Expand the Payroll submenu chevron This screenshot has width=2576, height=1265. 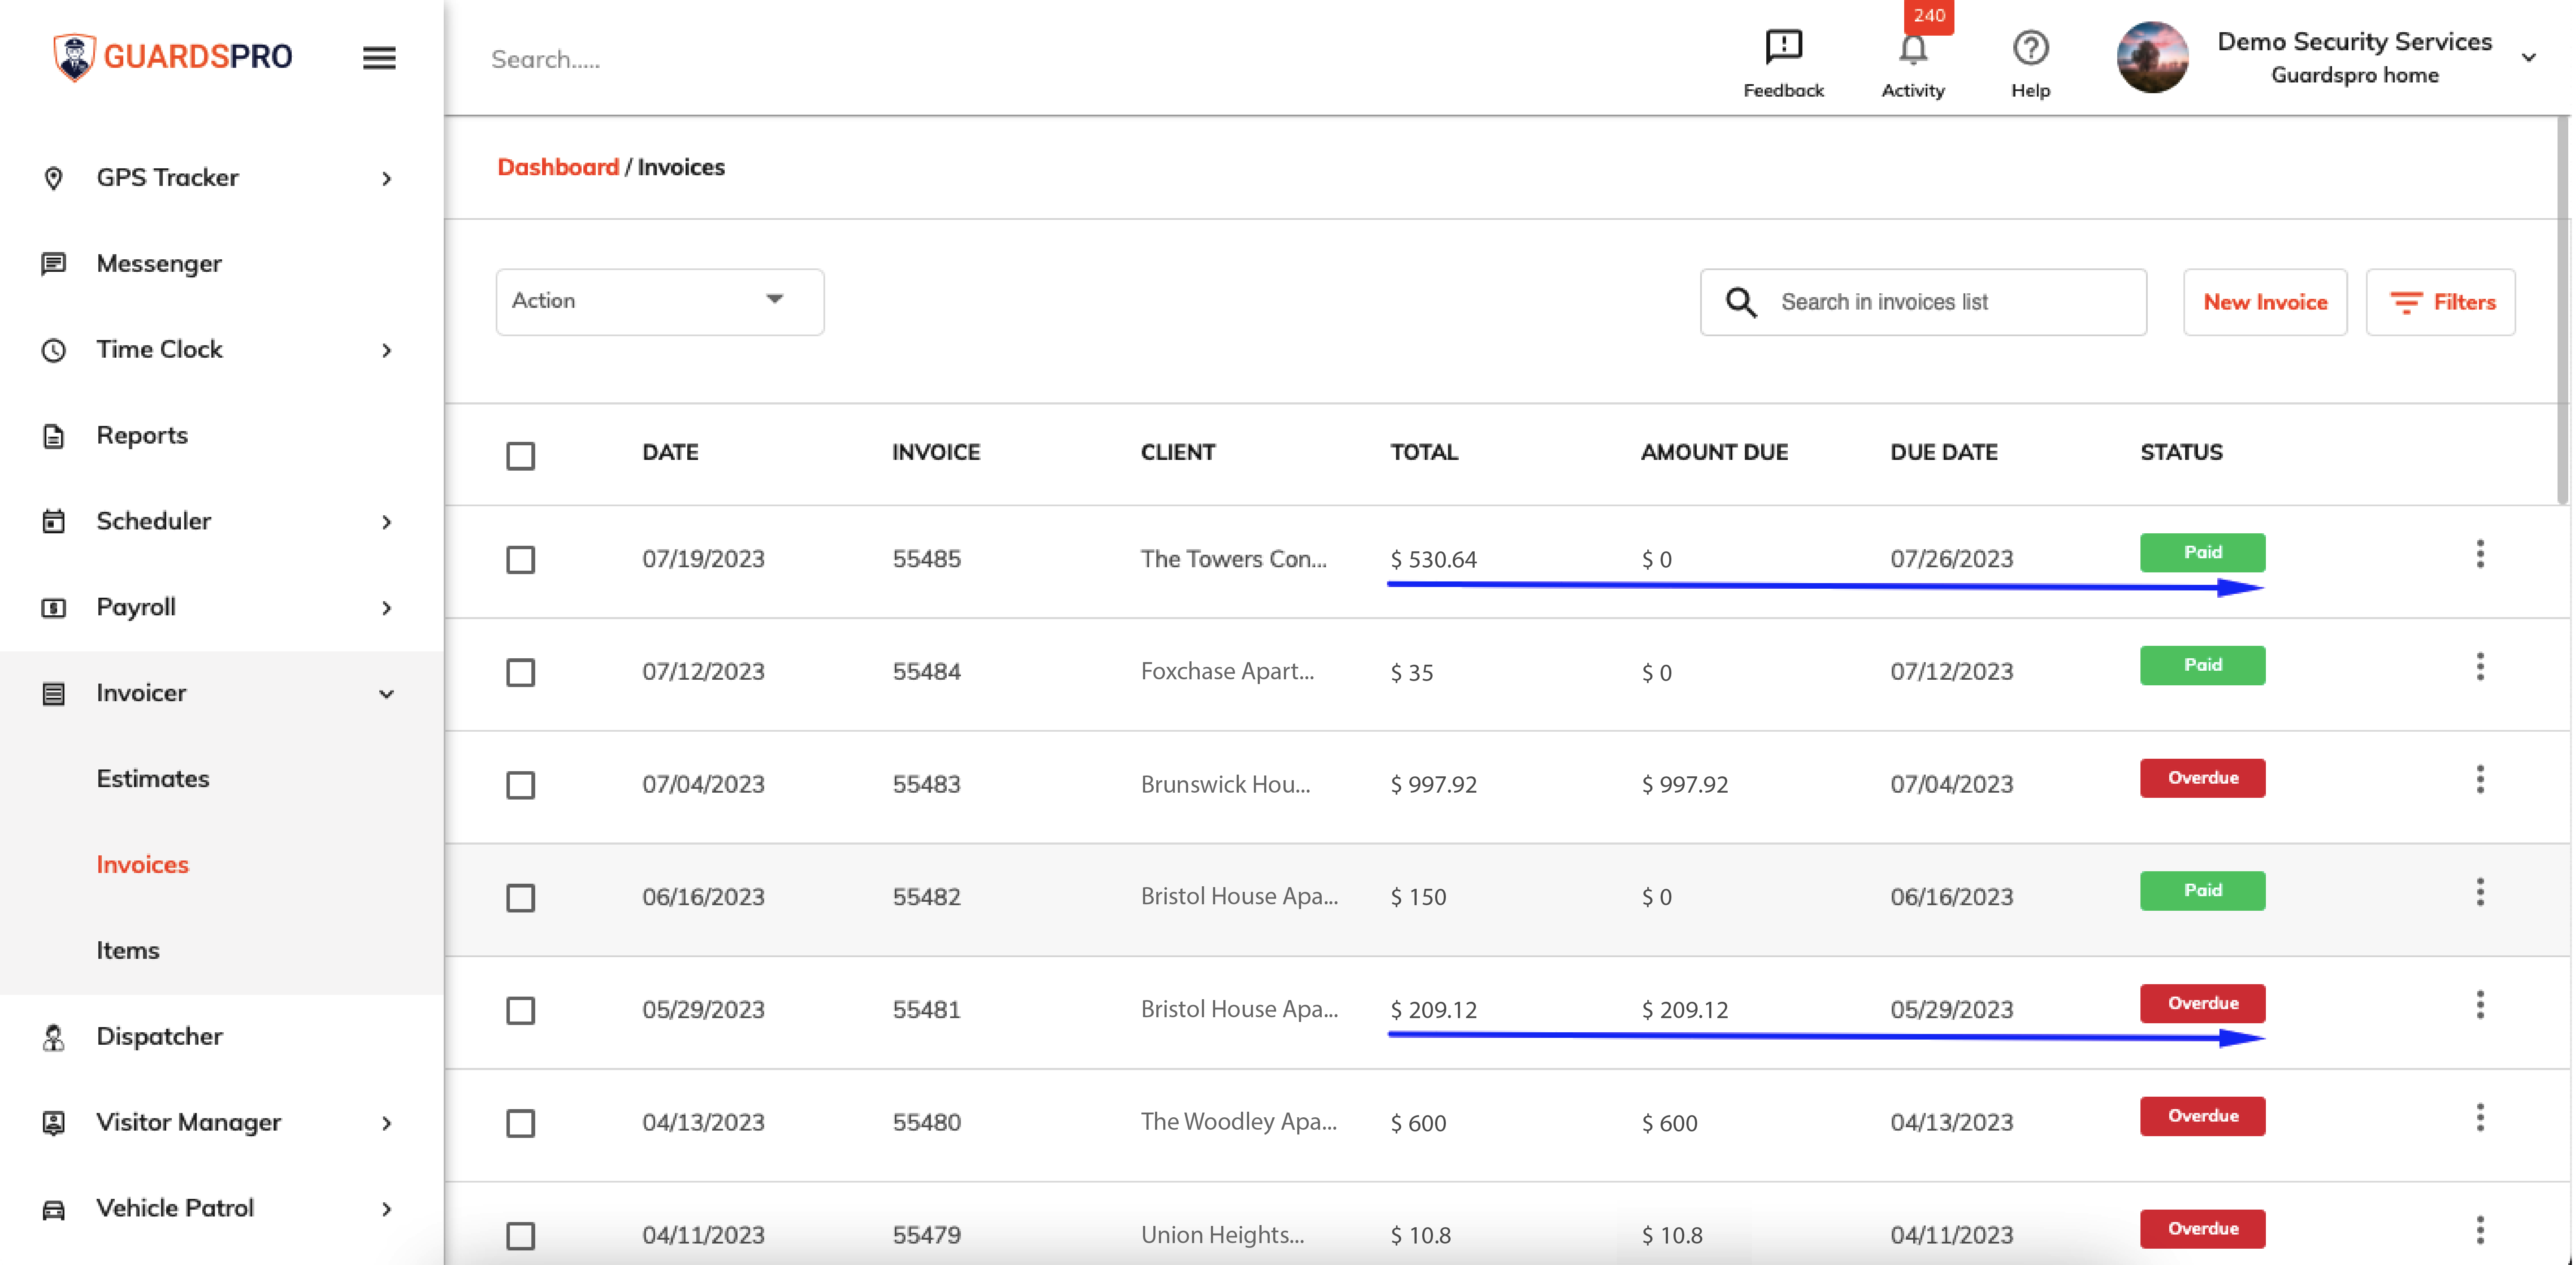pos(386,609)
